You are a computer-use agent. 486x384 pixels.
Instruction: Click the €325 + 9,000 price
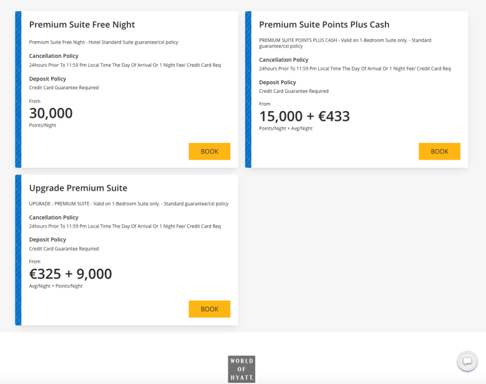pyautogui.click(x=70, y=274)
